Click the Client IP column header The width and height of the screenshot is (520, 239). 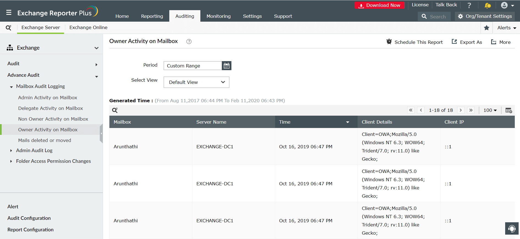click(x=454, y=122)
